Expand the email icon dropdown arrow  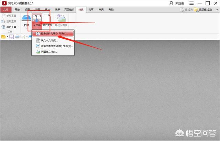click(x=27, y=37)
